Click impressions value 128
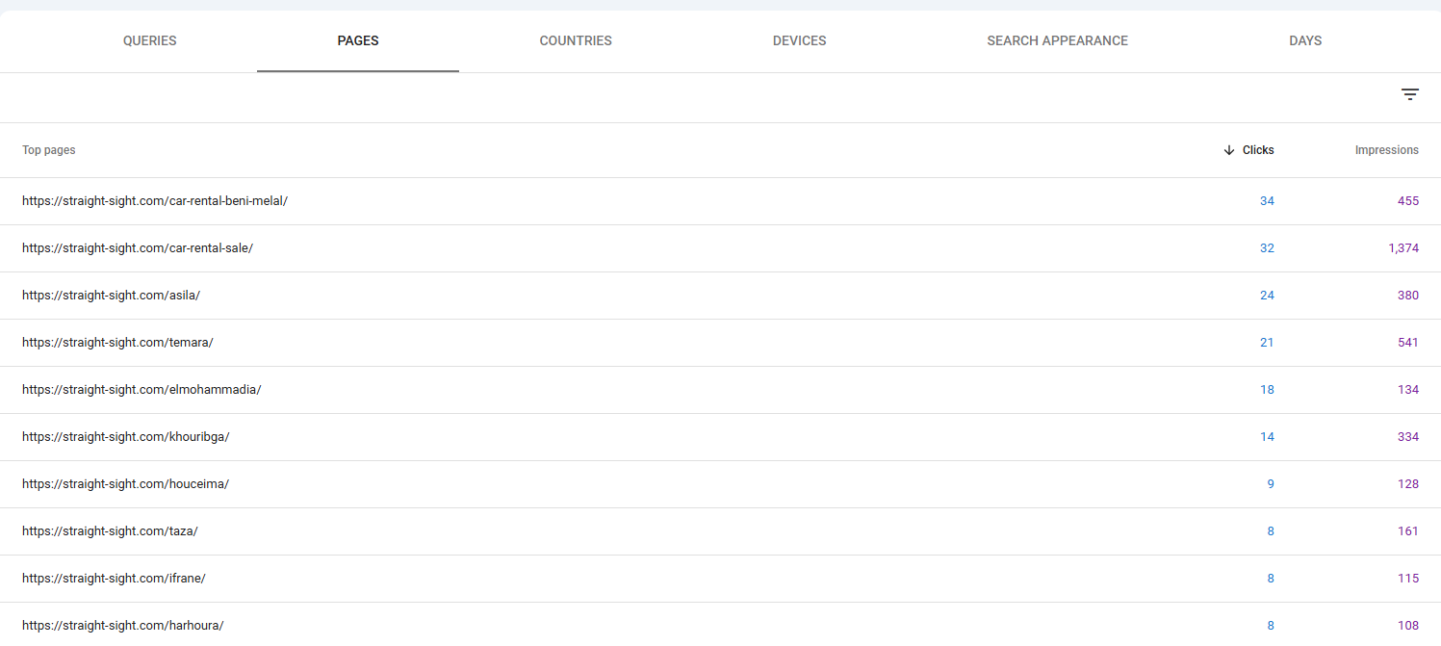Viewport: 1441px width, 646px height. [x=1408, y=484]
